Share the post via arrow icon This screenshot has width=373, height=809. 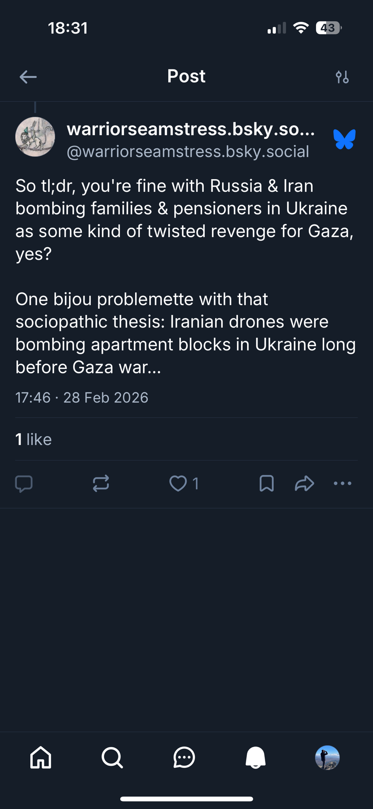coord(304,483)
